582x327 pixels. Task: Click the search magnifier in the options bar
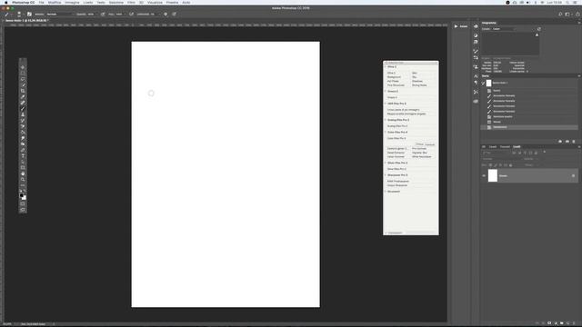[560, 15]
